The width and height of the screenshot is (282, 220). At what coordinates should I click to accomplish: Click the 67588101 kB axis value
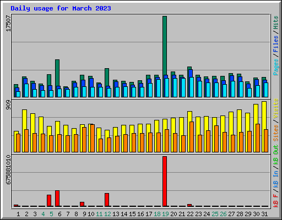pos(9,170)
